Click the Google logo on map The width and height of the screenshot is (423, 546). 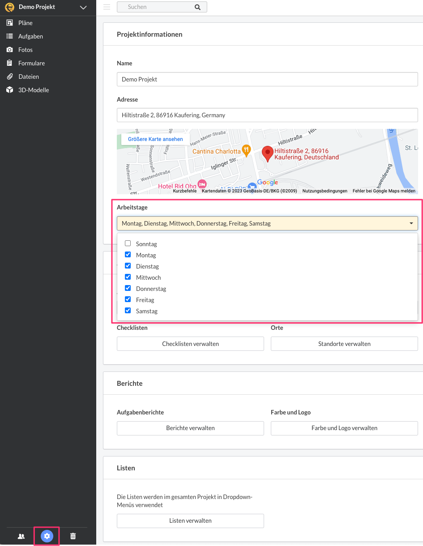[268, 183]
